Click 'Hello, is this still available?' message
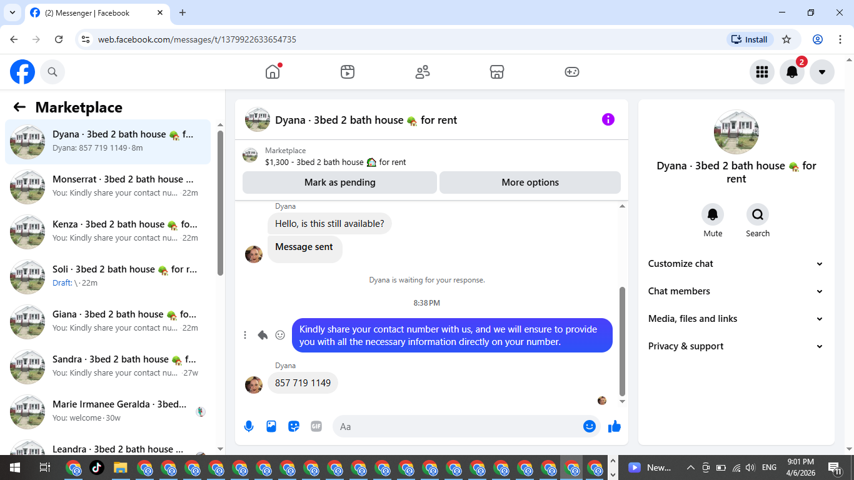 pyautogui.click(x=329, y=224)
